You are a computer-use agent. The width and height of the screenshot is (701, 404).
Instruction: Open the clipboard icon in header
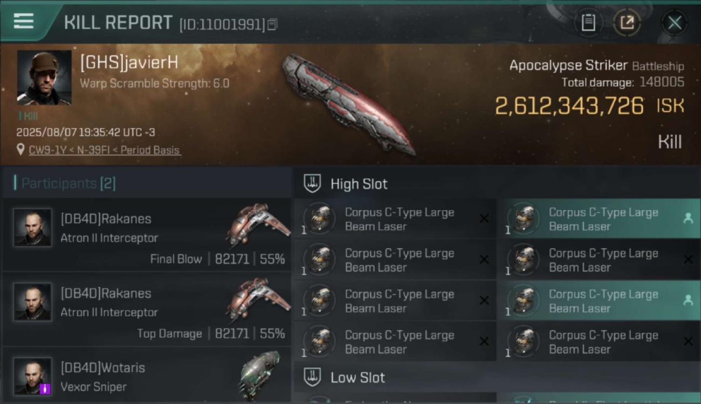[588, 23]
